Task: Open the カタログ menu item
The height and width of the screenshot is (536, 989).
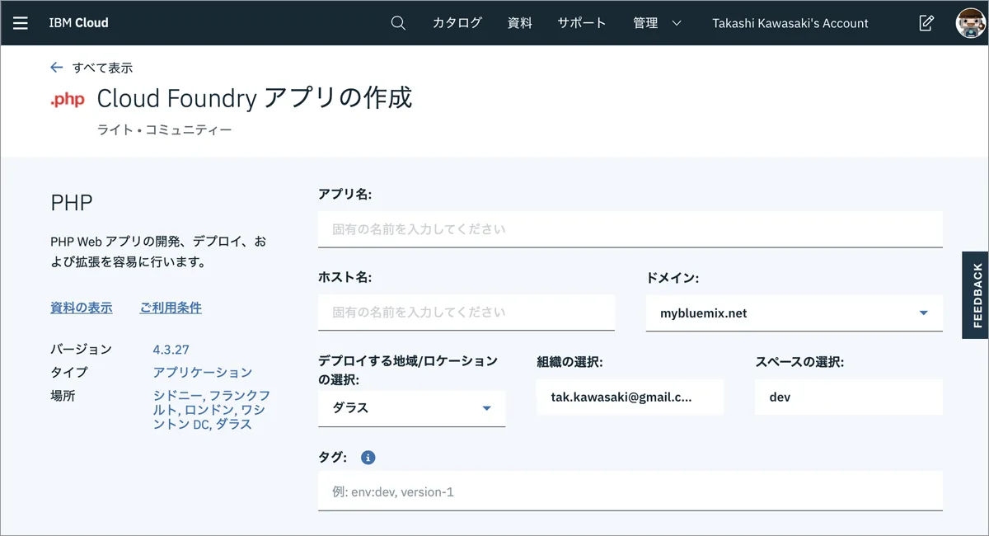Action: 457,23
